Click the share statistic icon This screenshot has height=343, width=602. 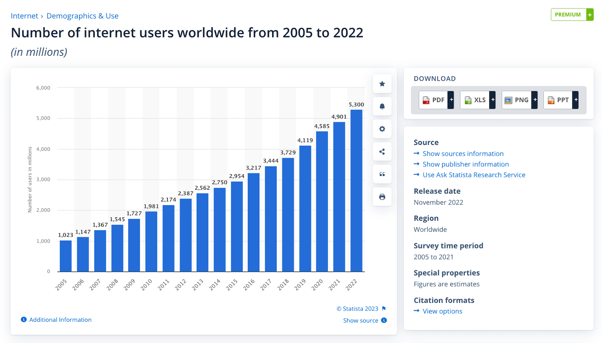pos(382,152)
